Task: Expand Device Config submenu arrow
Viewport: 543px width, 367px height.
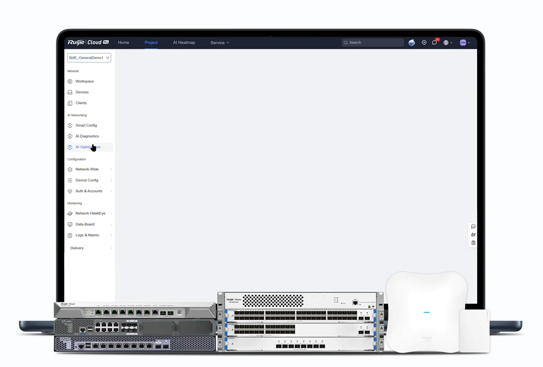Action: (111, 180)
